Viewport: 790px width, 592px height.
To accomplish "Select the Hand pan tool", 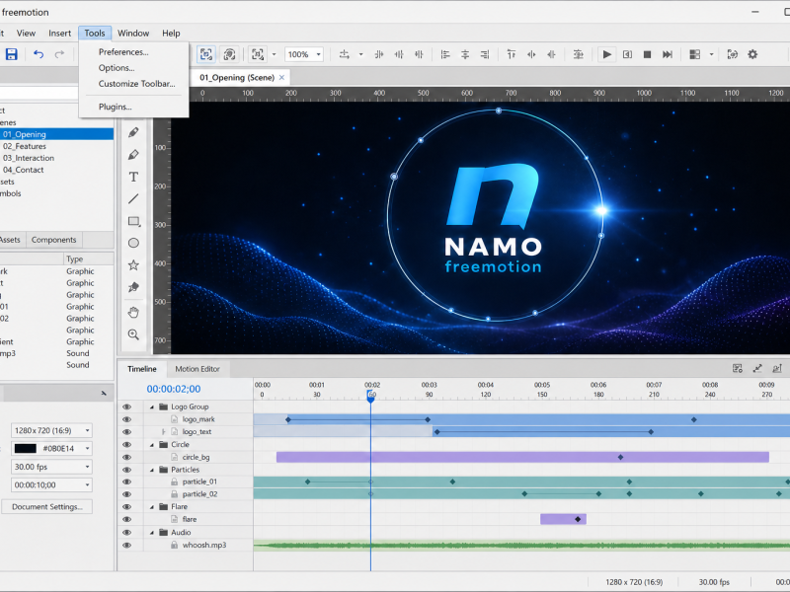I will coord(133,313).
